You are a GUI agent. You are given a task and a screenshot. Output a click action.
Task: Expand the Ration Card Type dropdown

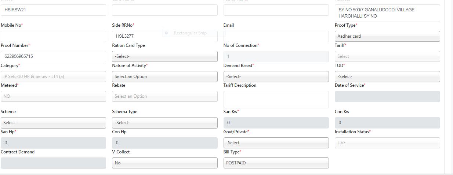(x=164, y=56)
